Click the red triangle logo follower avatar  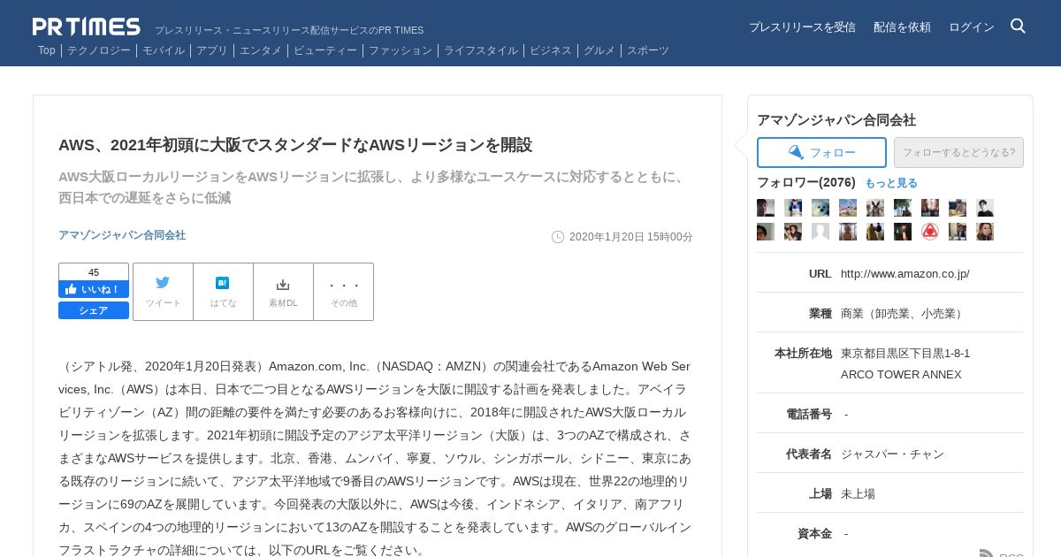coord(930,232)
